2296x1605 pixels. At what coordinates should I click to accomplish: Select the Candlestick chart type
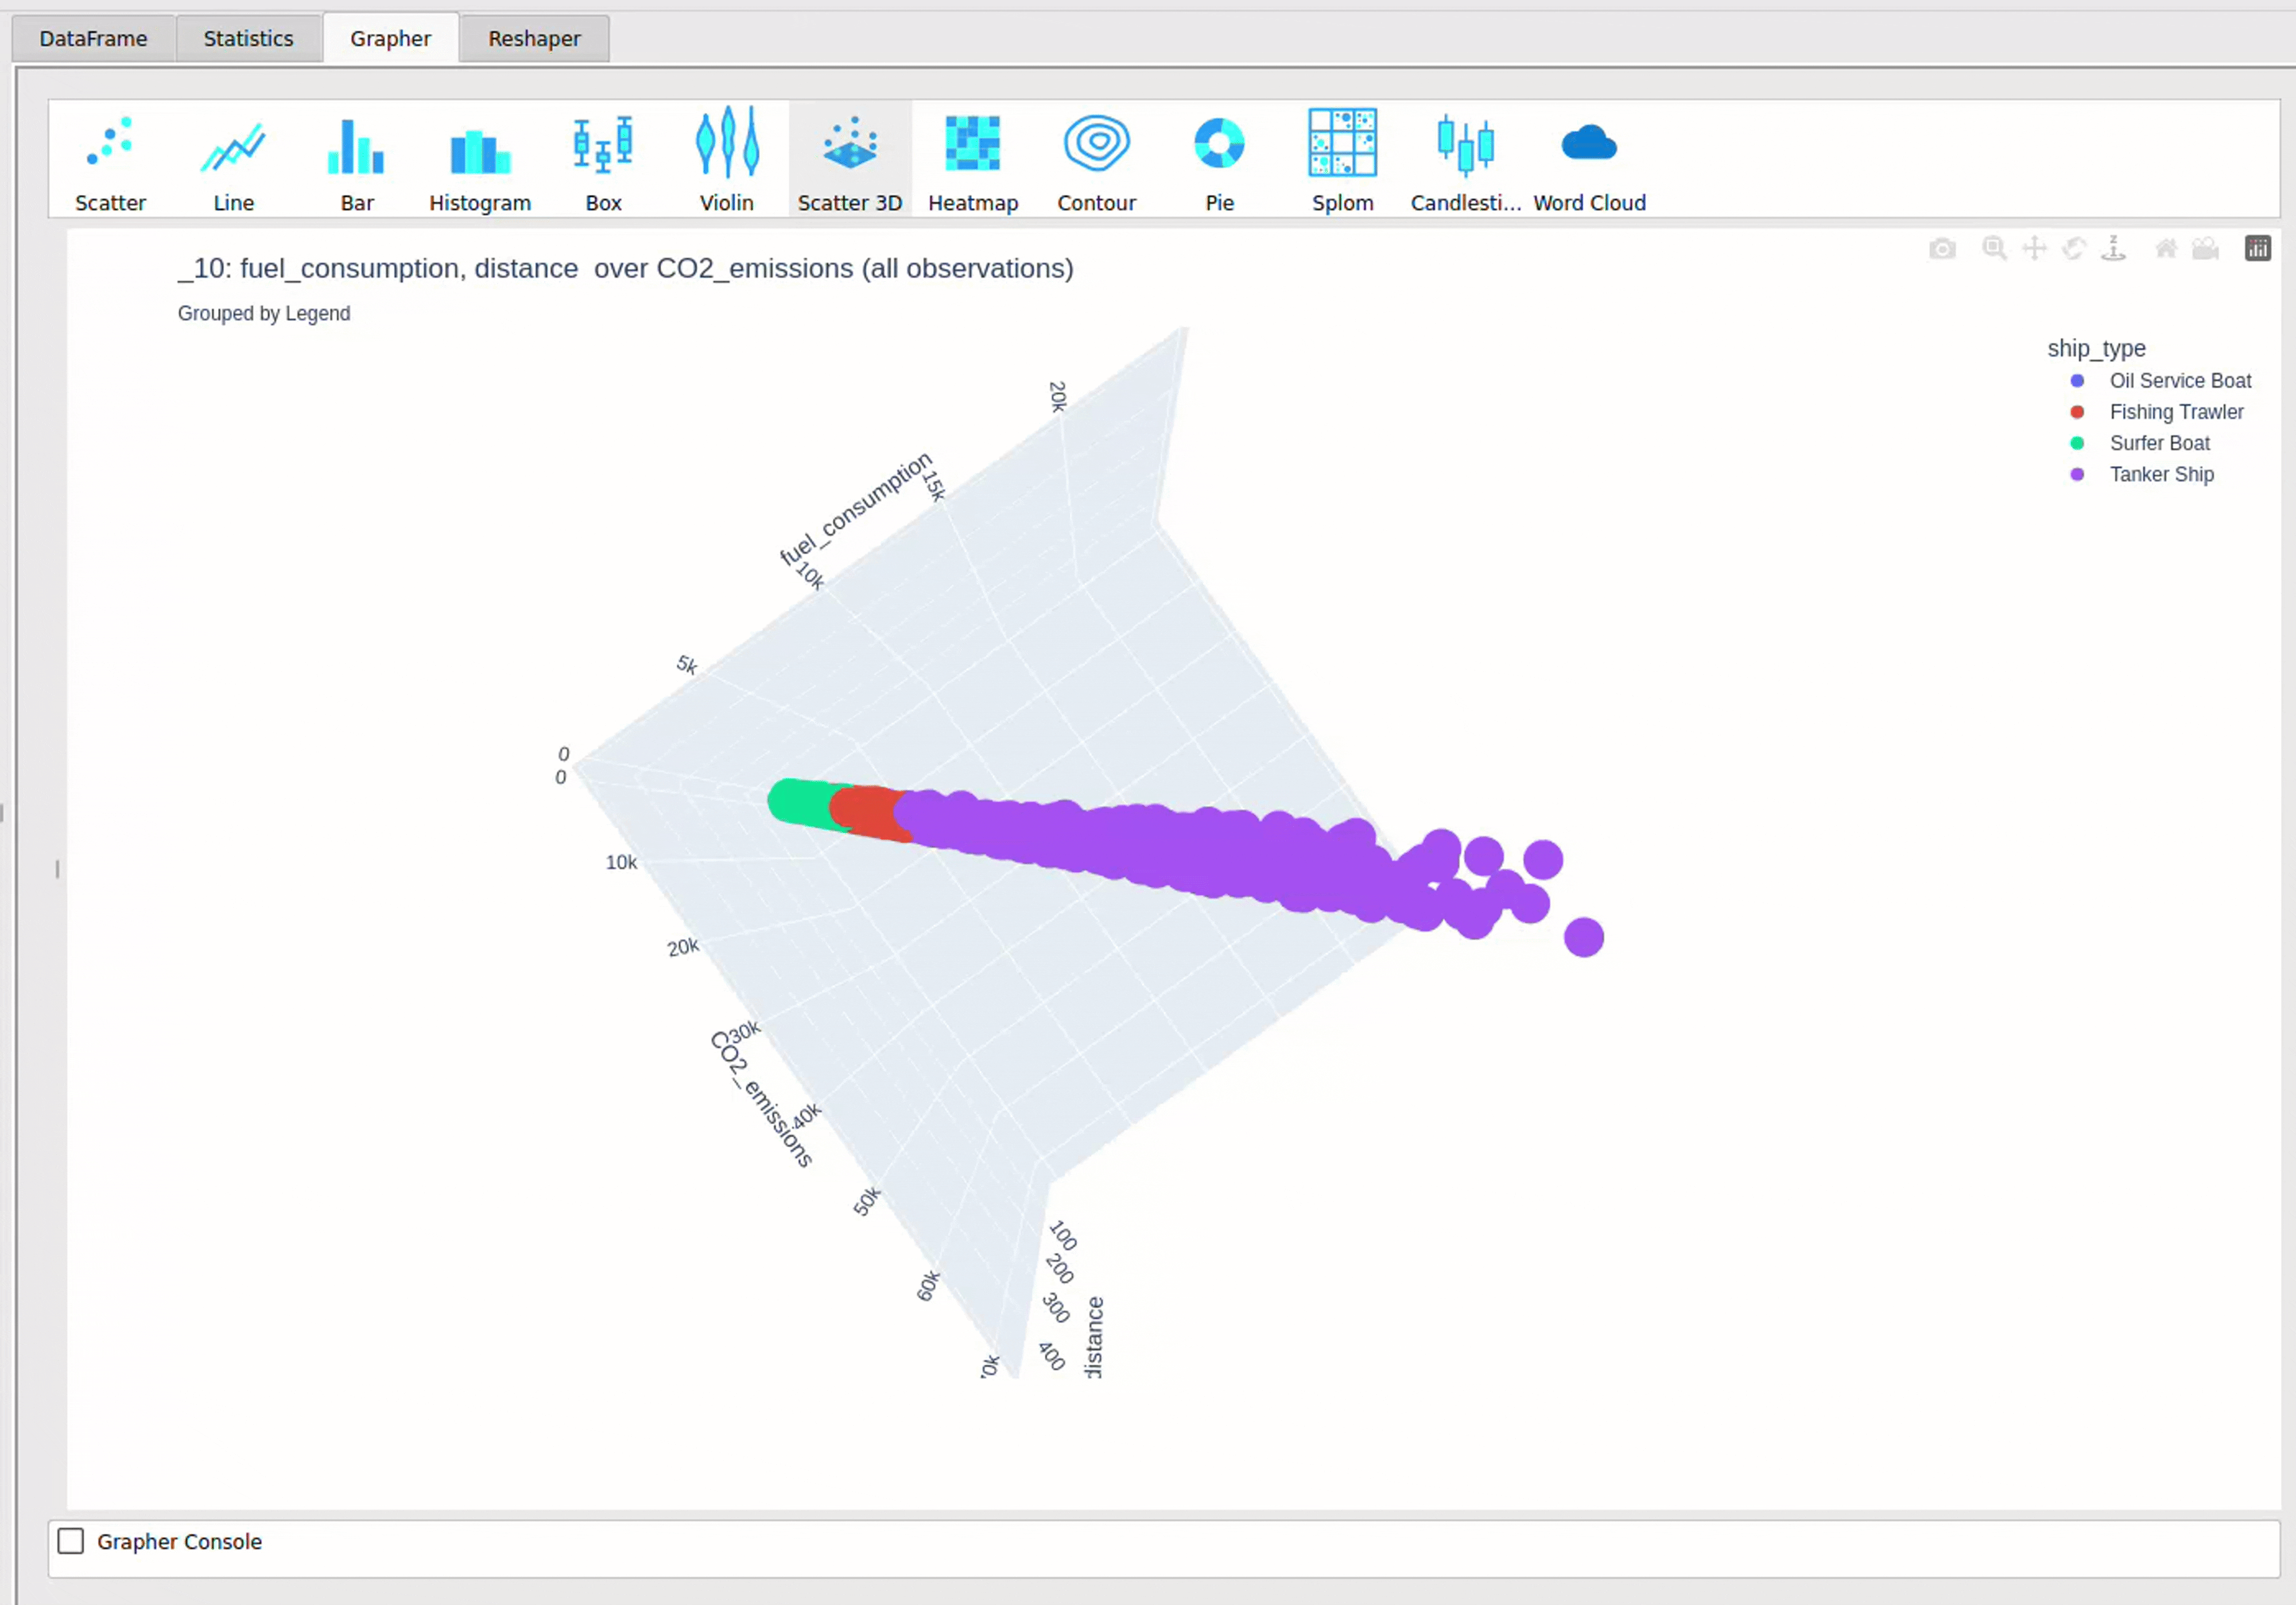[1466, 160]
